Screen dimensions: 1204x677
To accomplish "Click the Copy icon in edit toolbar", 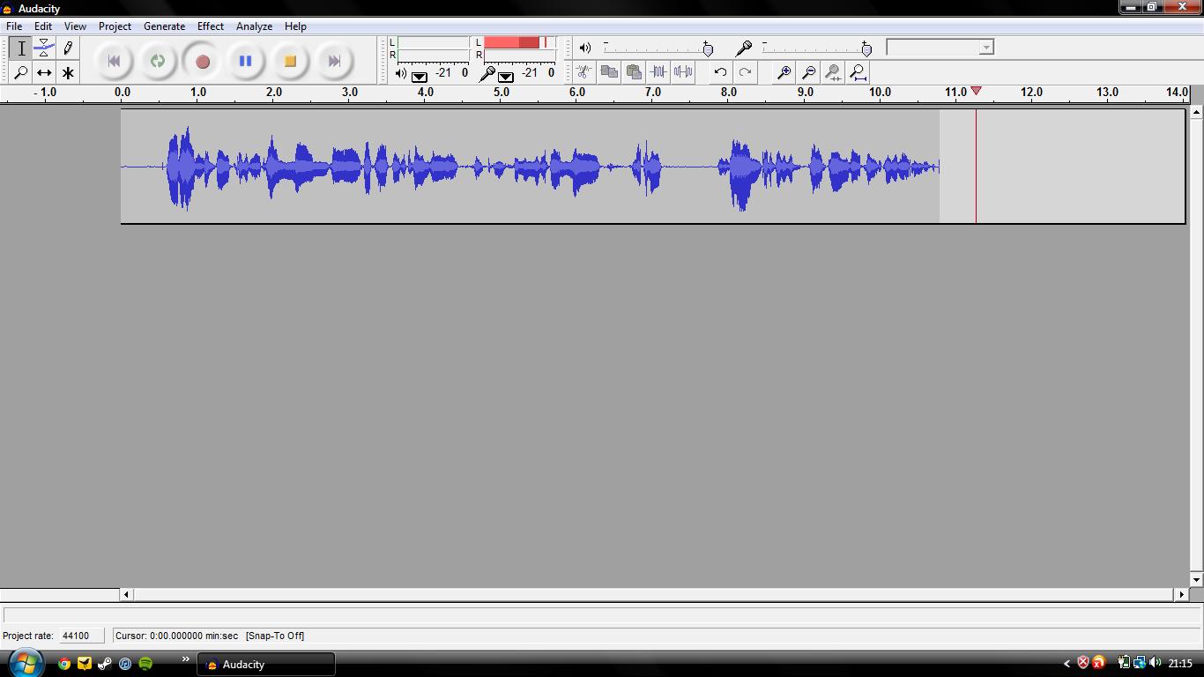I will 609,72.
